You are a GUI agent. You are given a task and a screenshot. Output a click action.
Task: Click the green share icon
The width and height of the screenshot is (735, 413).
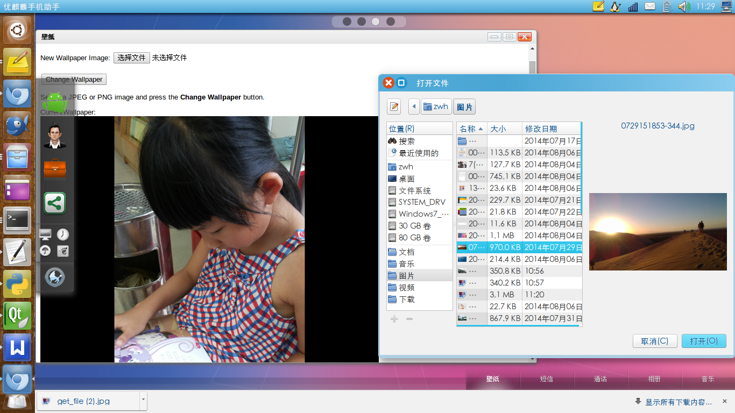(55, 203)
